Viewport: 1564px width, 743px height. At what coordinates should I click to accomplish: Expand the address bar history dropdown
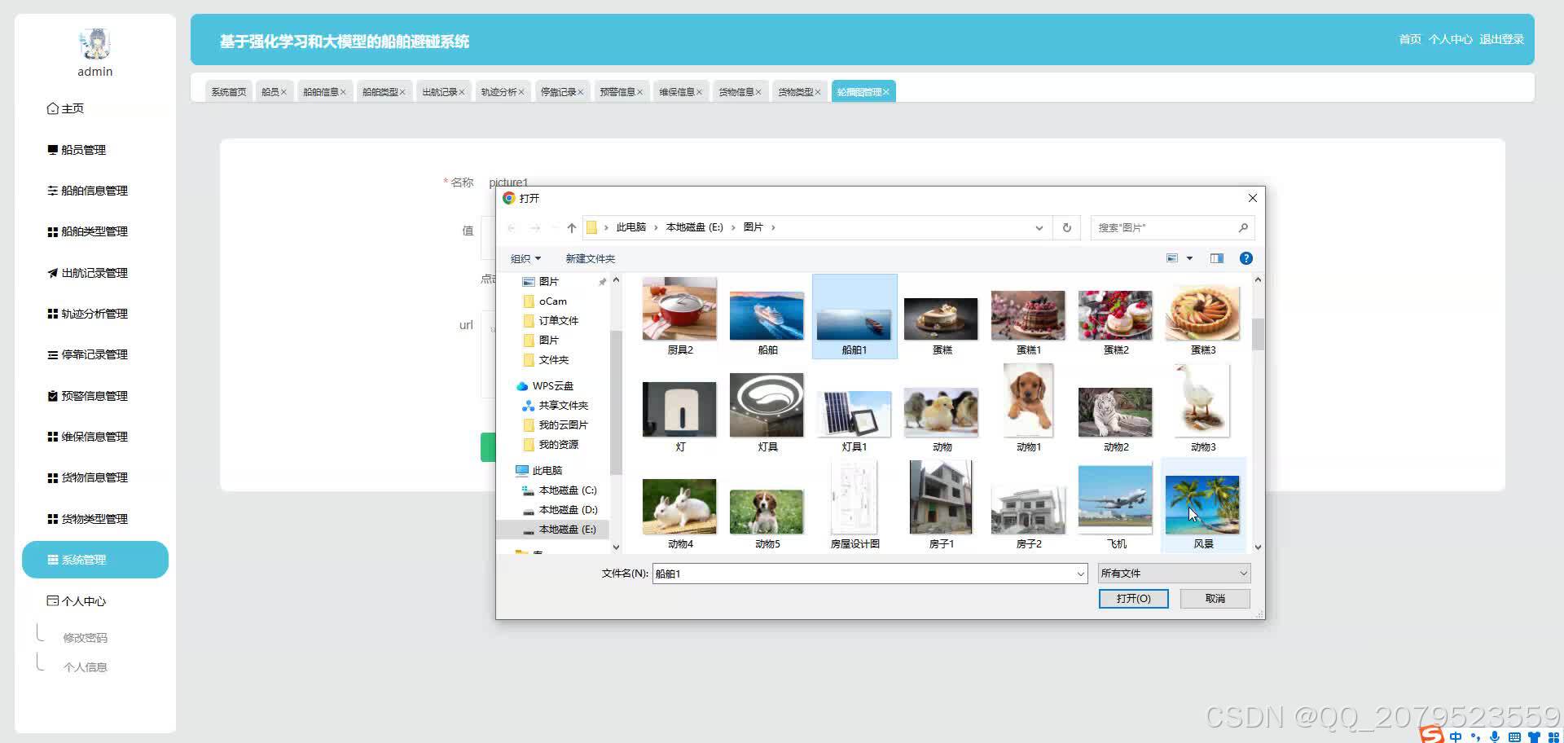pos(1039,228)
